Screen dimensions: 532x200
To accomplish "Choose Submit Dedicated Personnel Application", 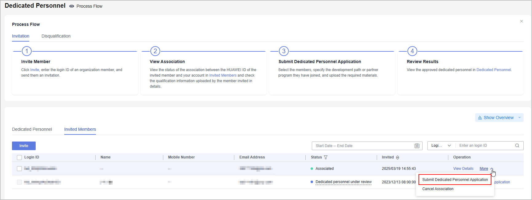I will (455, 180).
